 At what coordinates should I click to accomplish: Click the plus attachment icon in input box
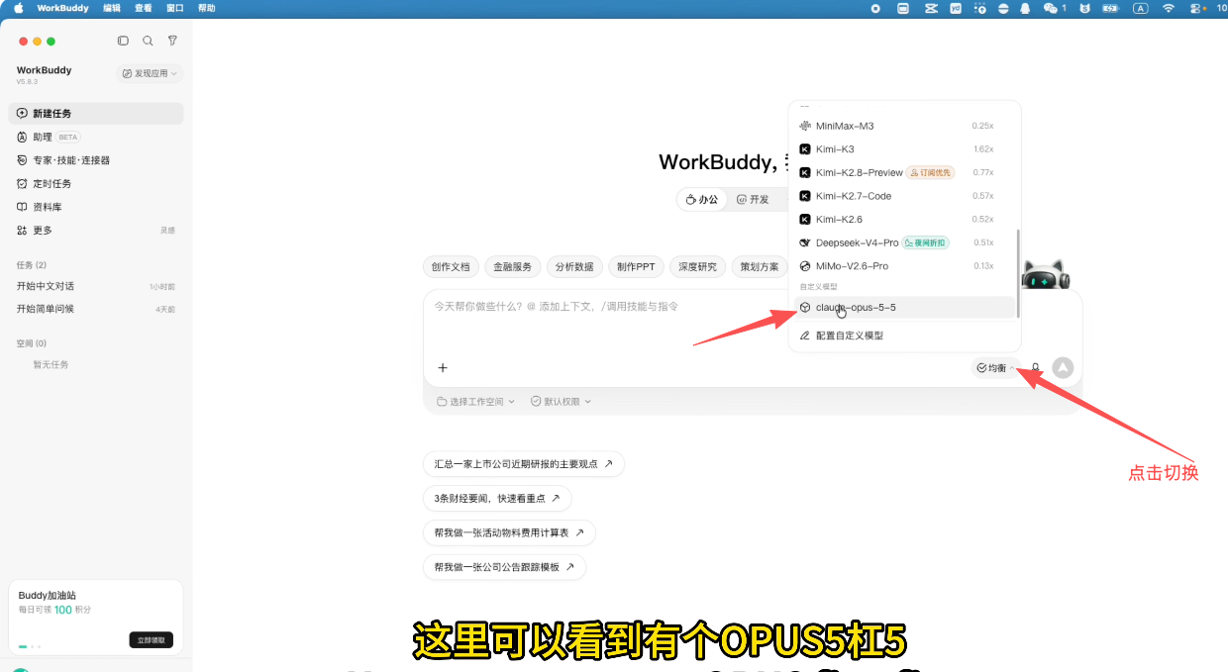pos(443,368)
